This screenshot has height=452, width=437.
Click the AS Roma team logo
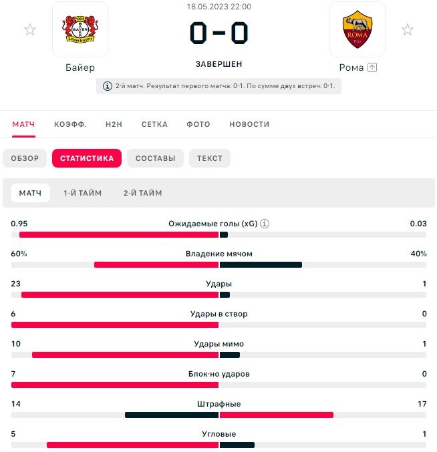[357, 29]
